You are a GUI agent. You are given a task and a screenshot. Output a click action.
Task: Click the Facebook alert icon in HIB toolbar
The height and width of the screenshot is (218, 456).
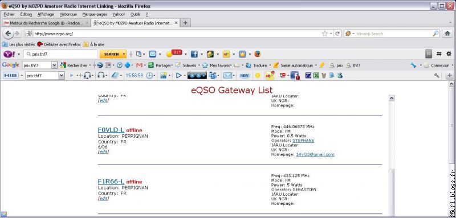(x=295, y=76)
